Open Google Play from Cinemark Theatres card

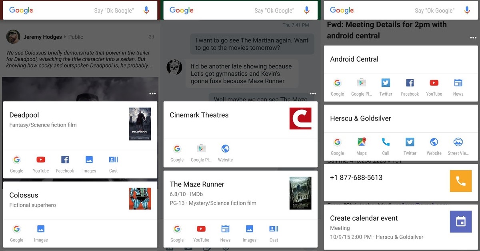pos(201,153)
